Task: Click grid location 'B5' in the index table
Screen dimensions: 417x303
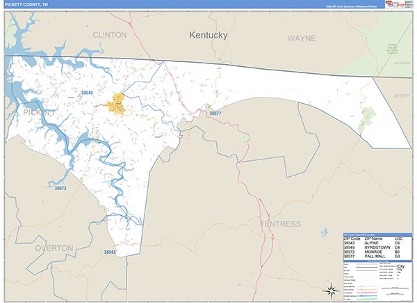Action: [397, 252]
